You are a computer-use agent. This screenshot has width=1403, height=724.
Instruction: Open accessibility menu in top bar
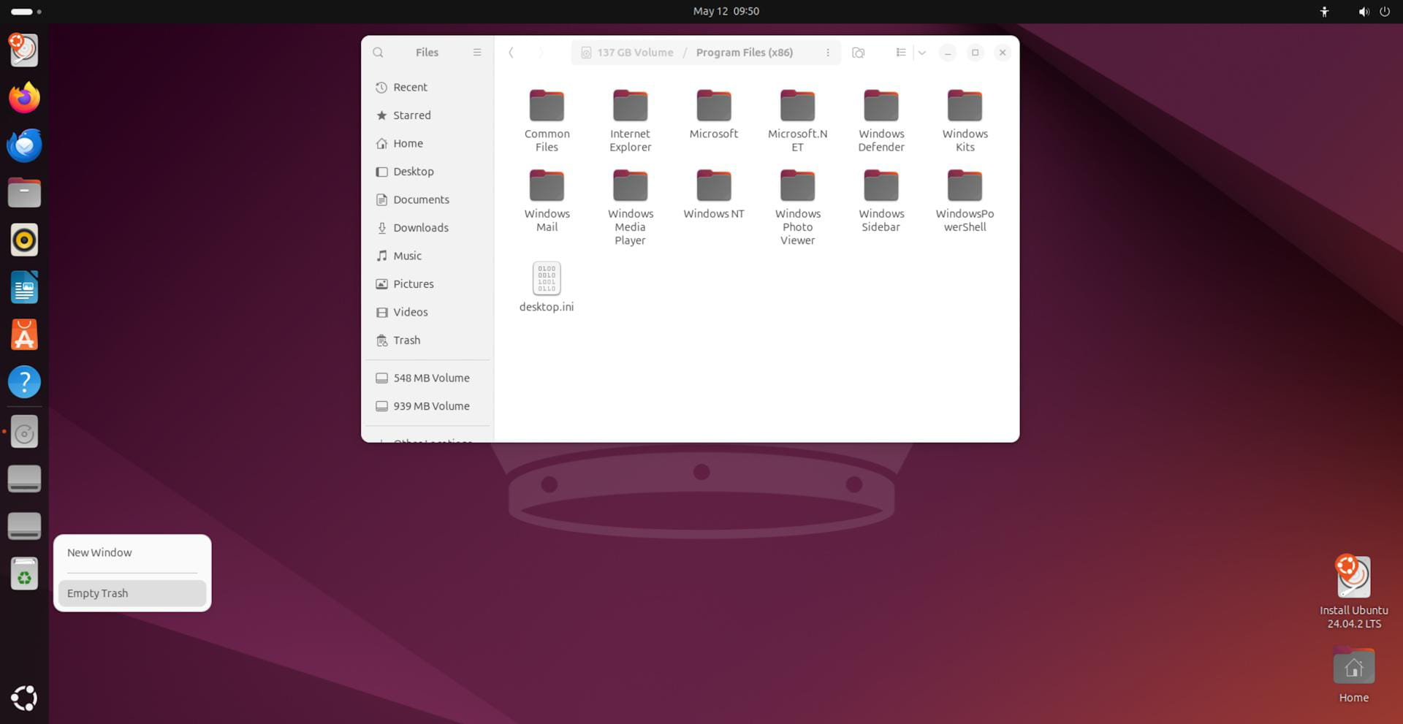(1324, 11)
